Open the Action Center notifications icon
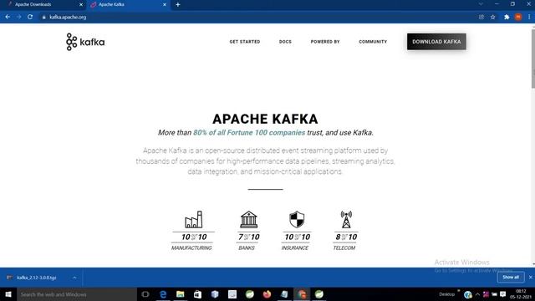This screenshot has height=301, width=535. click(x=503, y=294)
